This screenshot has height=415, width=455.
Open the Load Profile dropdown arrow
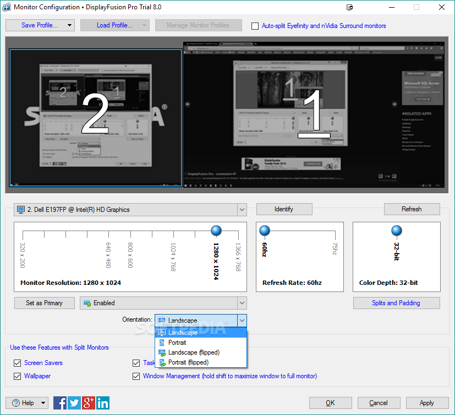pos(144,25)
